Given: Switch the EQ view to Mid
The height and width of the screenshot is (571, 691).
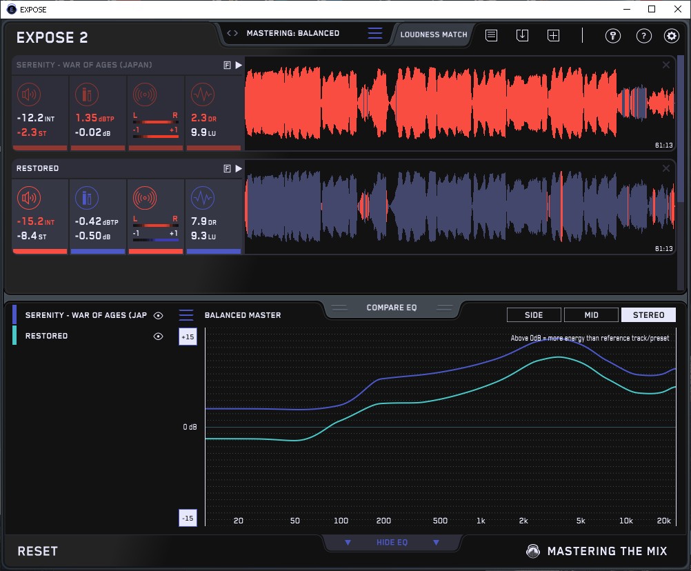Looking at the screenshot, I should coord(591,315).
